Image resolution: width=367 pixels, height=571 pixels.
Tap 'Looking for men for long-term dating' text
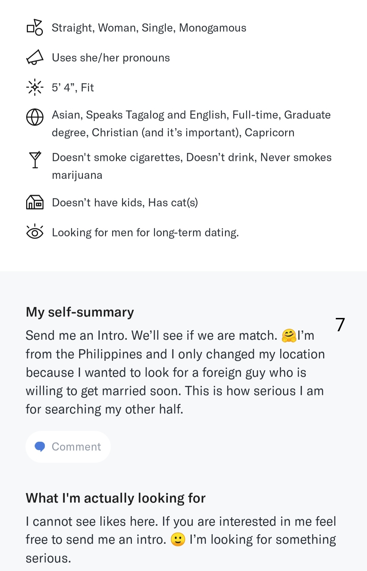145,233
